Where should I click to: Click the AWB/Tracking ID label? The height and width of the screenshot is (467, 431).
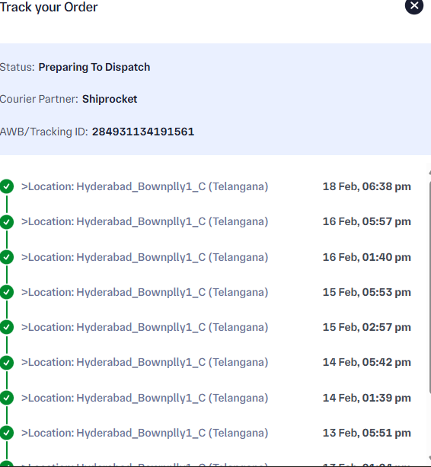coord(44,132)
